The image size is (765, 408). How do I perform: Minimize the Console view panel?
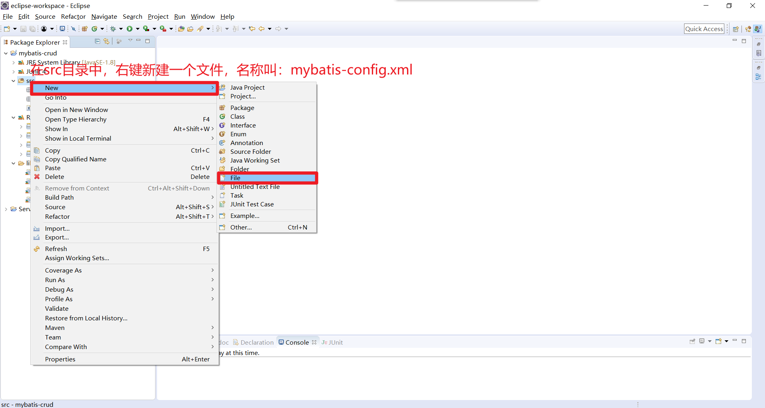coord(735,341)
